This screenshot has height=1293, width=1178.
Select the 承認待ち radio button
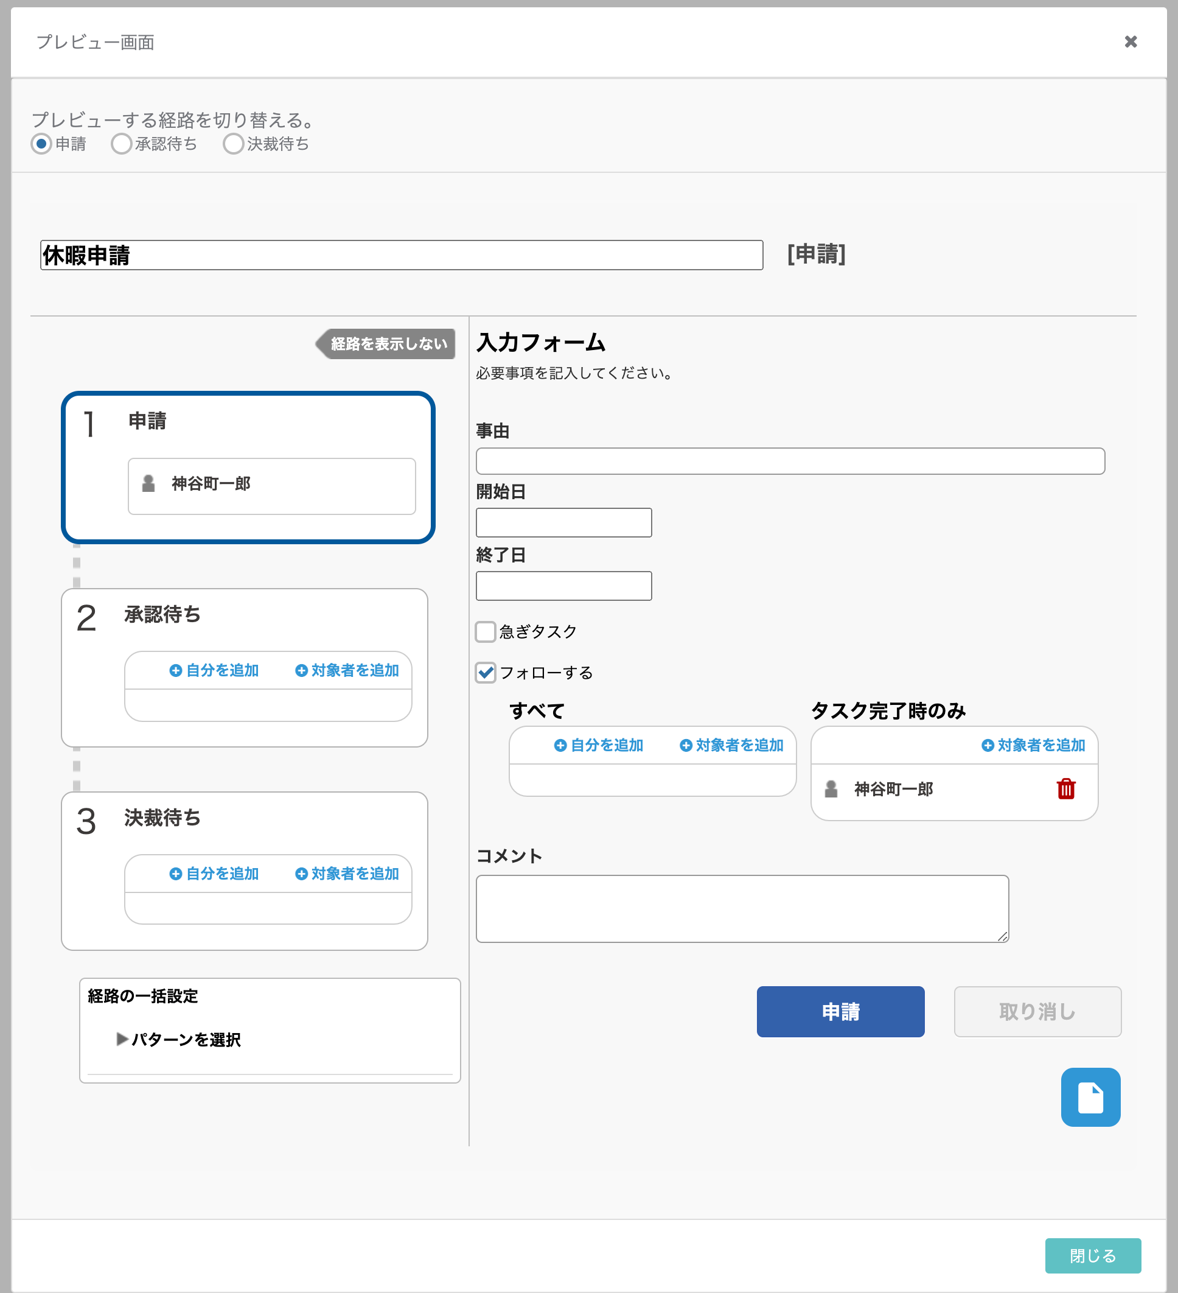[121, 144]
